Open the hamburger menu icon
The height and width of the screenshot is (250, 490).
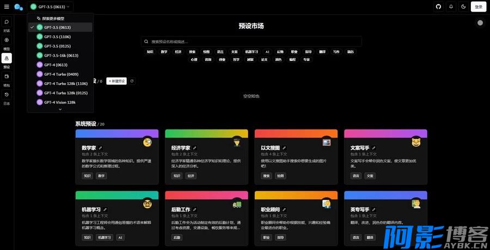(7, 7)
